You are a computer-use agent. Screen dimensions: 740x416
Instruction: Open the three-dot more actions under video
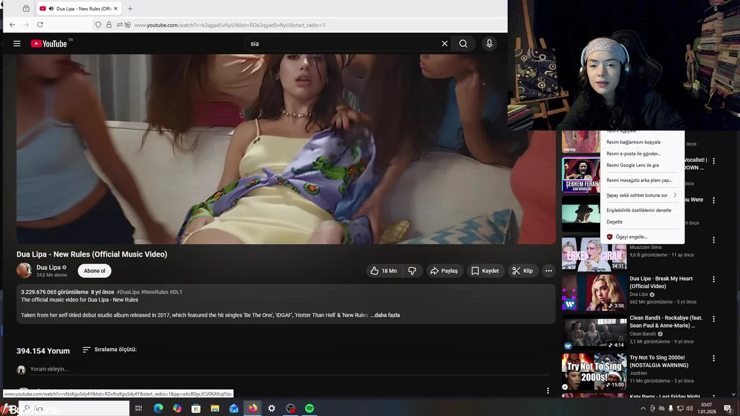549,271
